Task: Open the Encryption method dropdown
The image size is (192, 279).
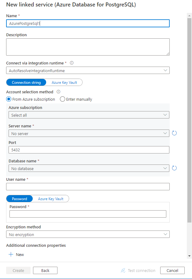Action: (88, 234)
